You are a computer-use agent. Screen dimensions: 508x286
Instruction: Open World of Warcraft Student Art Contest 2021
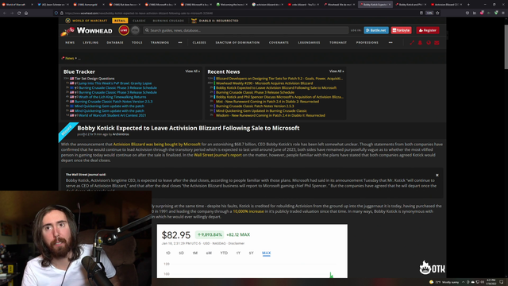[x=112, y=115]
